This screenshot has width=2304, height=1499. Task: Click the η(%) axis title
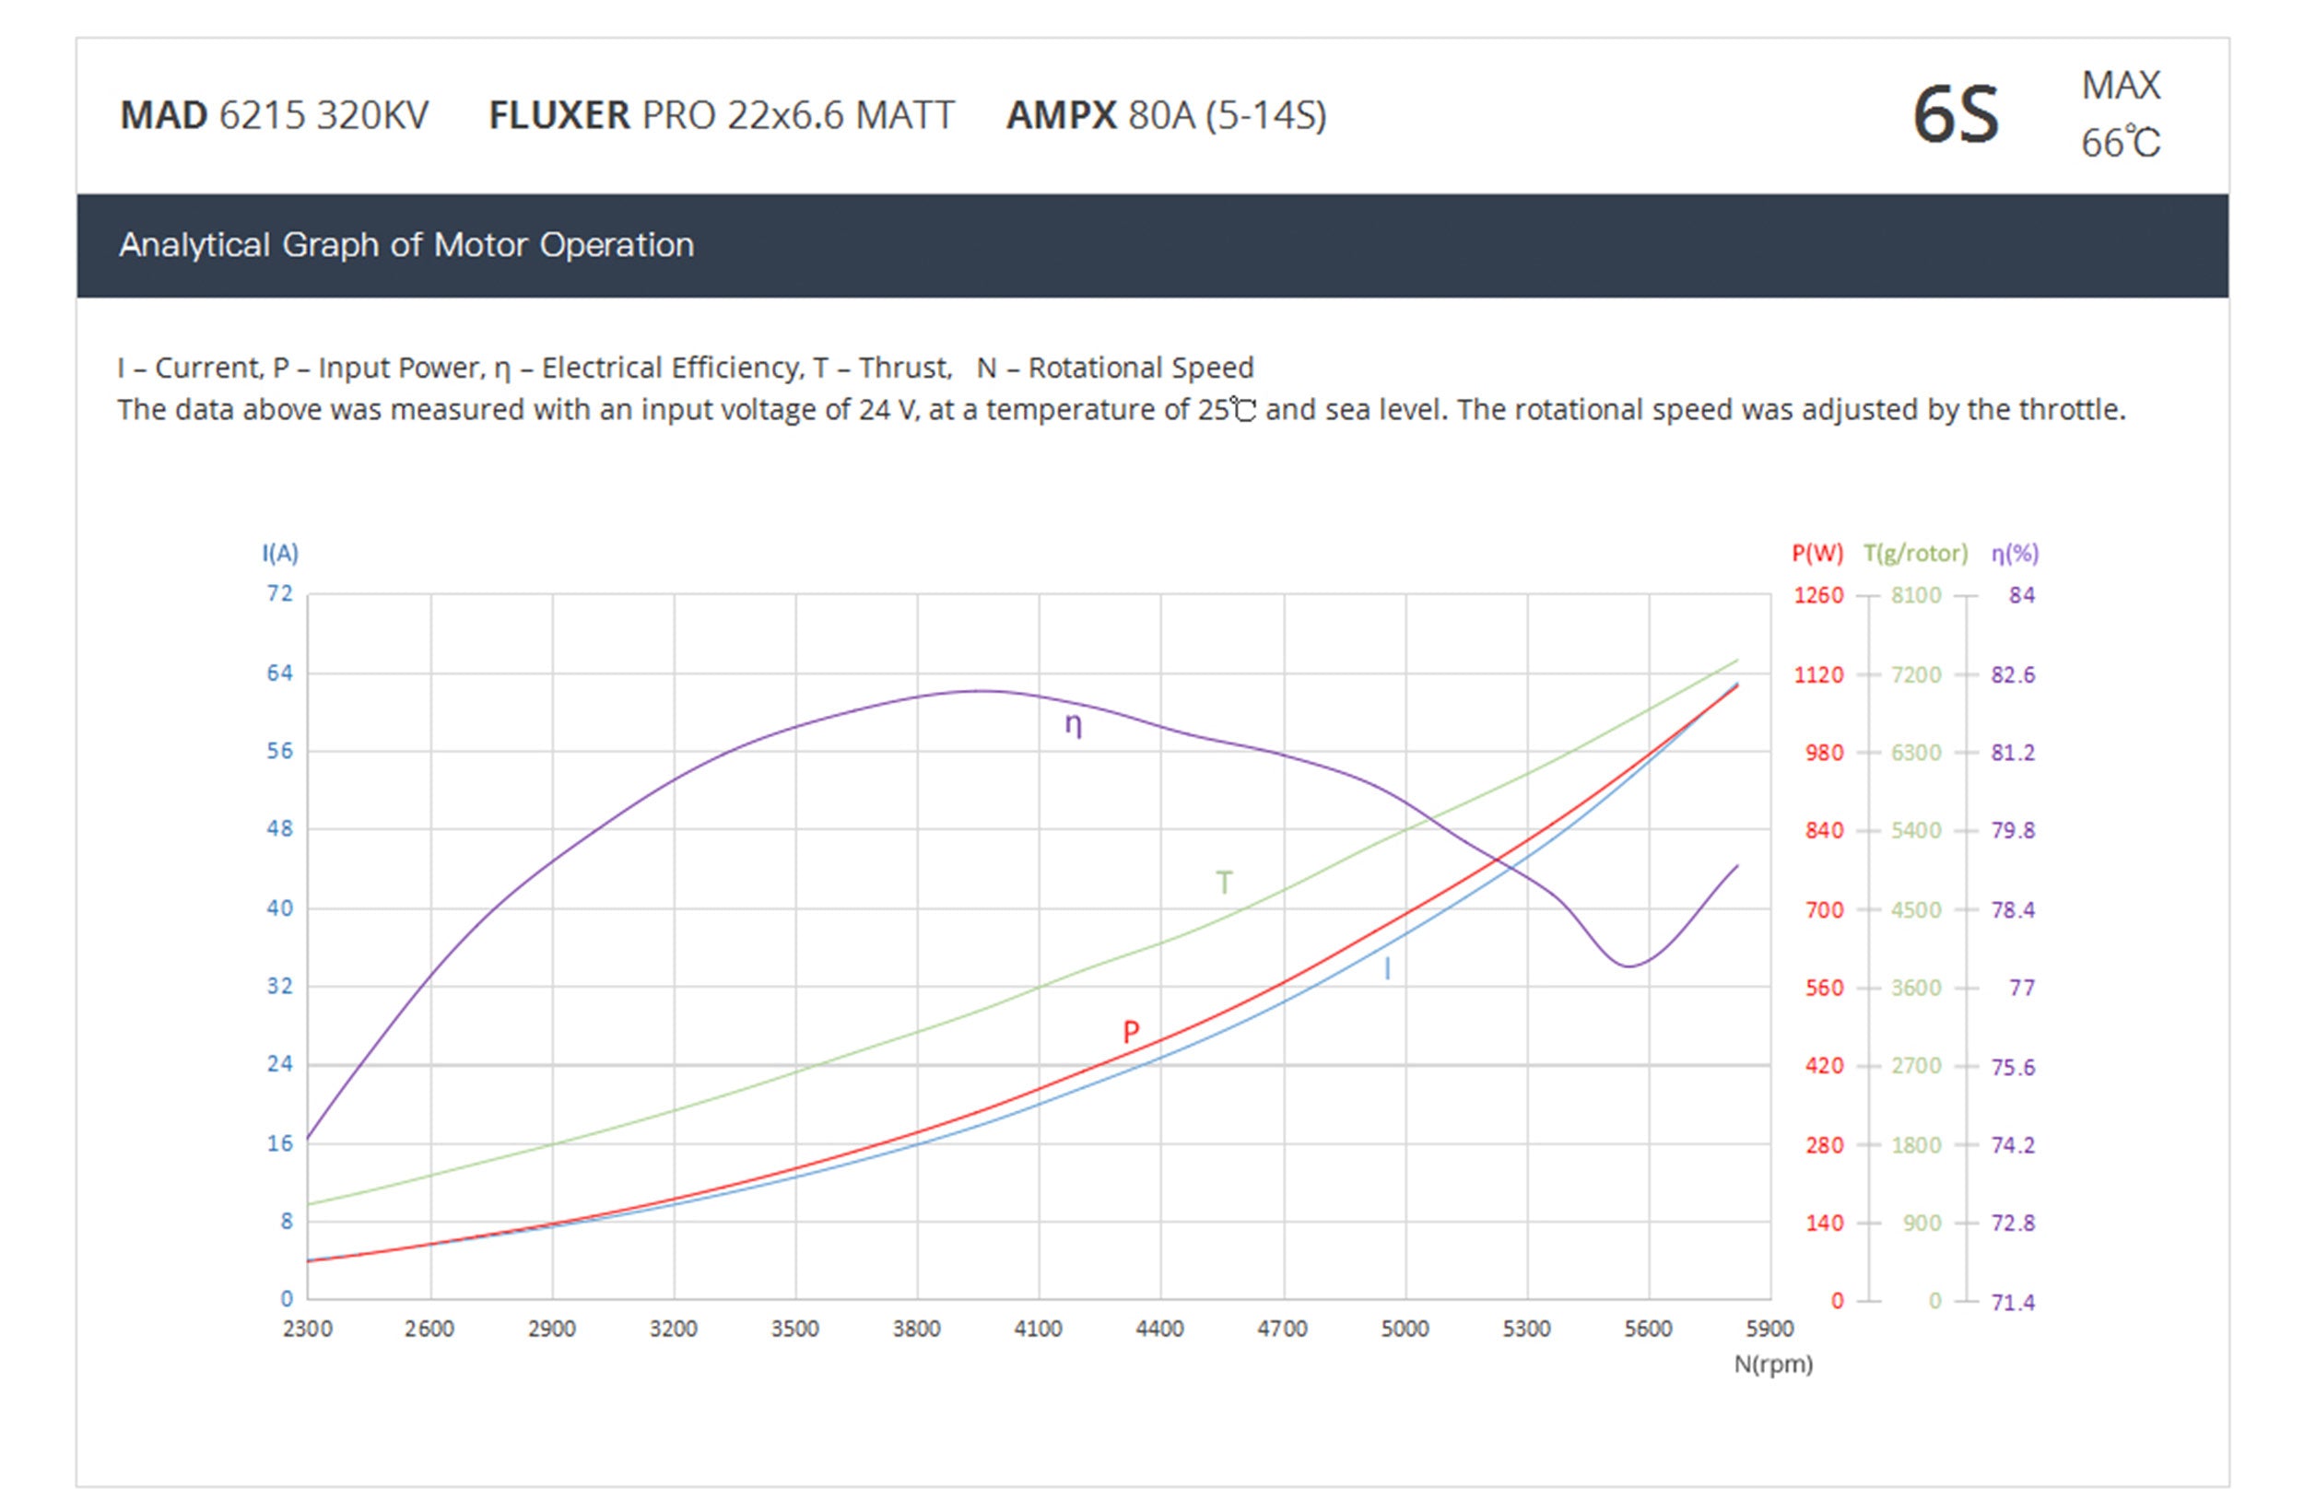[2015, 553]
